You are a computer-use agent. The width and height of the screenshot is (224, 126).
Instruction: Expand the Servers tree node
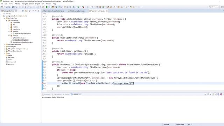pos(2,14)
